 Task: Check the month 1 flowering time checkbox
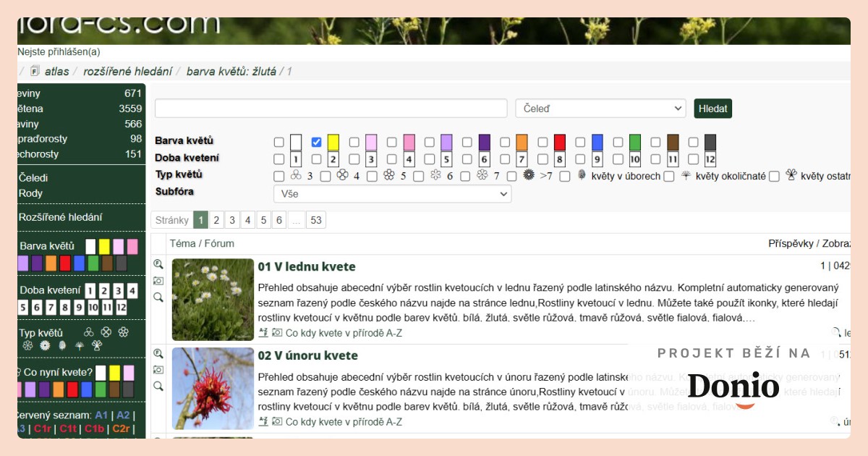pos(278,159)
